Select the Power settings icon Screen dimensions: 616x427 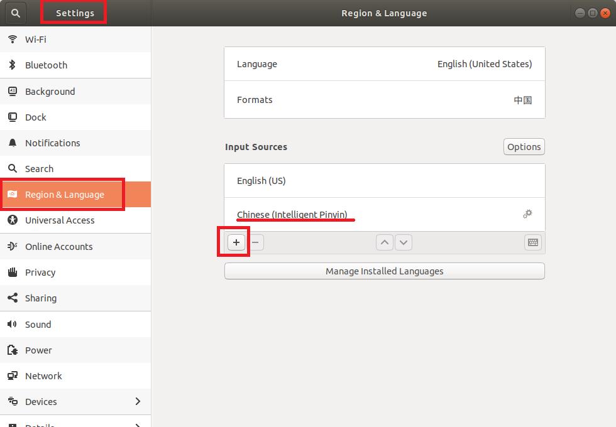[13, 350]
